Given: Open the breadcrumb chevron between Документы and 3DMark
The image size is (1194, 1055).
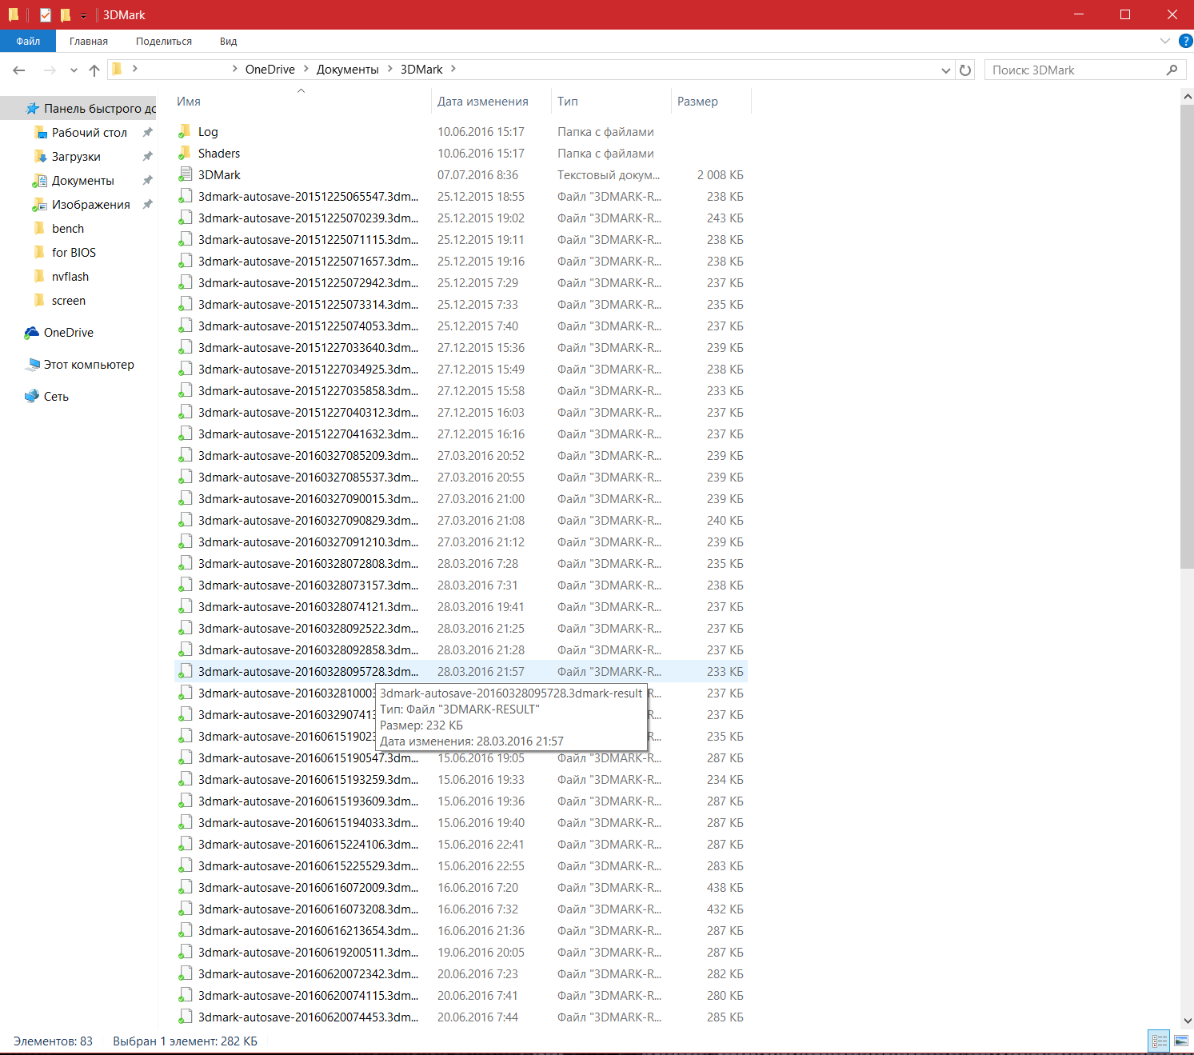Looking at the screenshot, I should pos(390,69).
